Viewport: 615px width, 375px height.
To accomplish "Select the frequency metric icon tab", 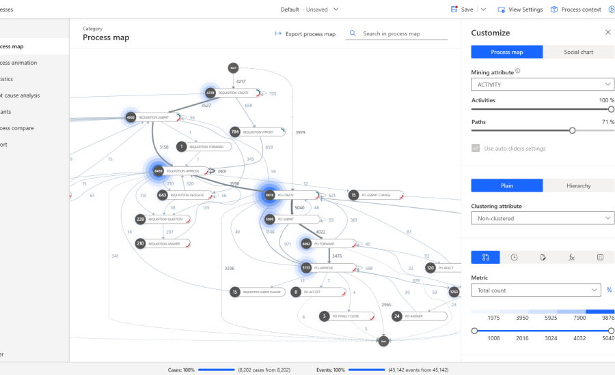I will pos(485,257).
